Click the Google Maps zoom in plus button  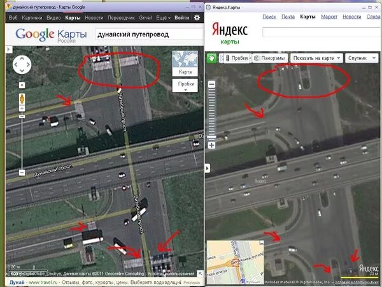tap(22, 108)
